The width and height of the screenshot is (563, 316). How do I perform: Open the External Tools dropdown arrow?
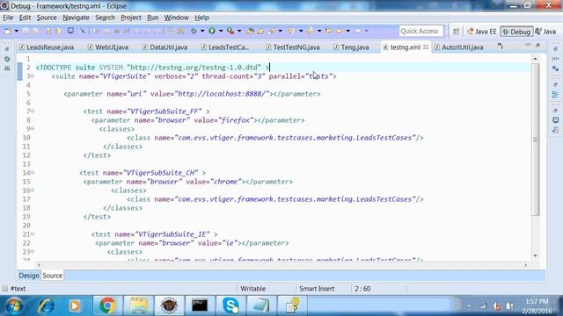pos(239,32)
